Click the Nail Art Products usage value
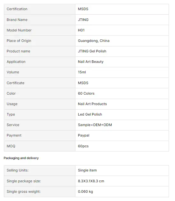This screenshot has width=175, height=201. click(x=92, y=104)
